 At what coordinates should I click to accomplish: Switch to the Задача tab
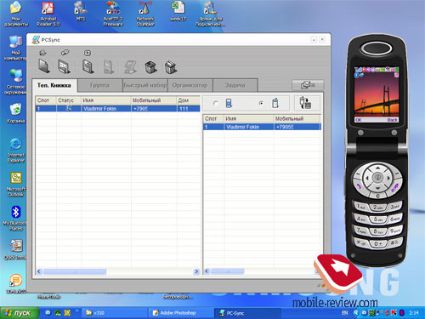[x=235, y=85]
